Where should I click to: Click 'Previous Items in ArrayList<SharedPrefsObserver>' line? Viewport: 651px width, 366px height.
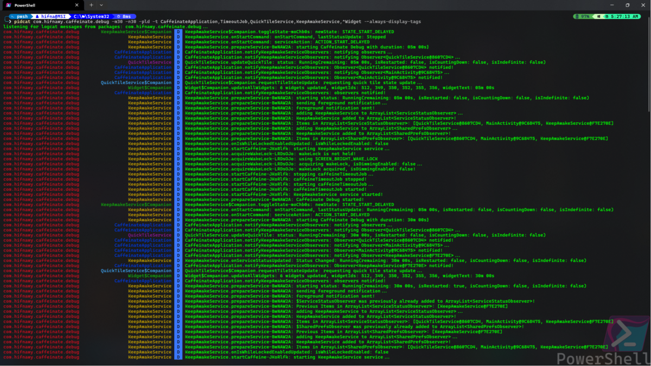pos(343,331)
